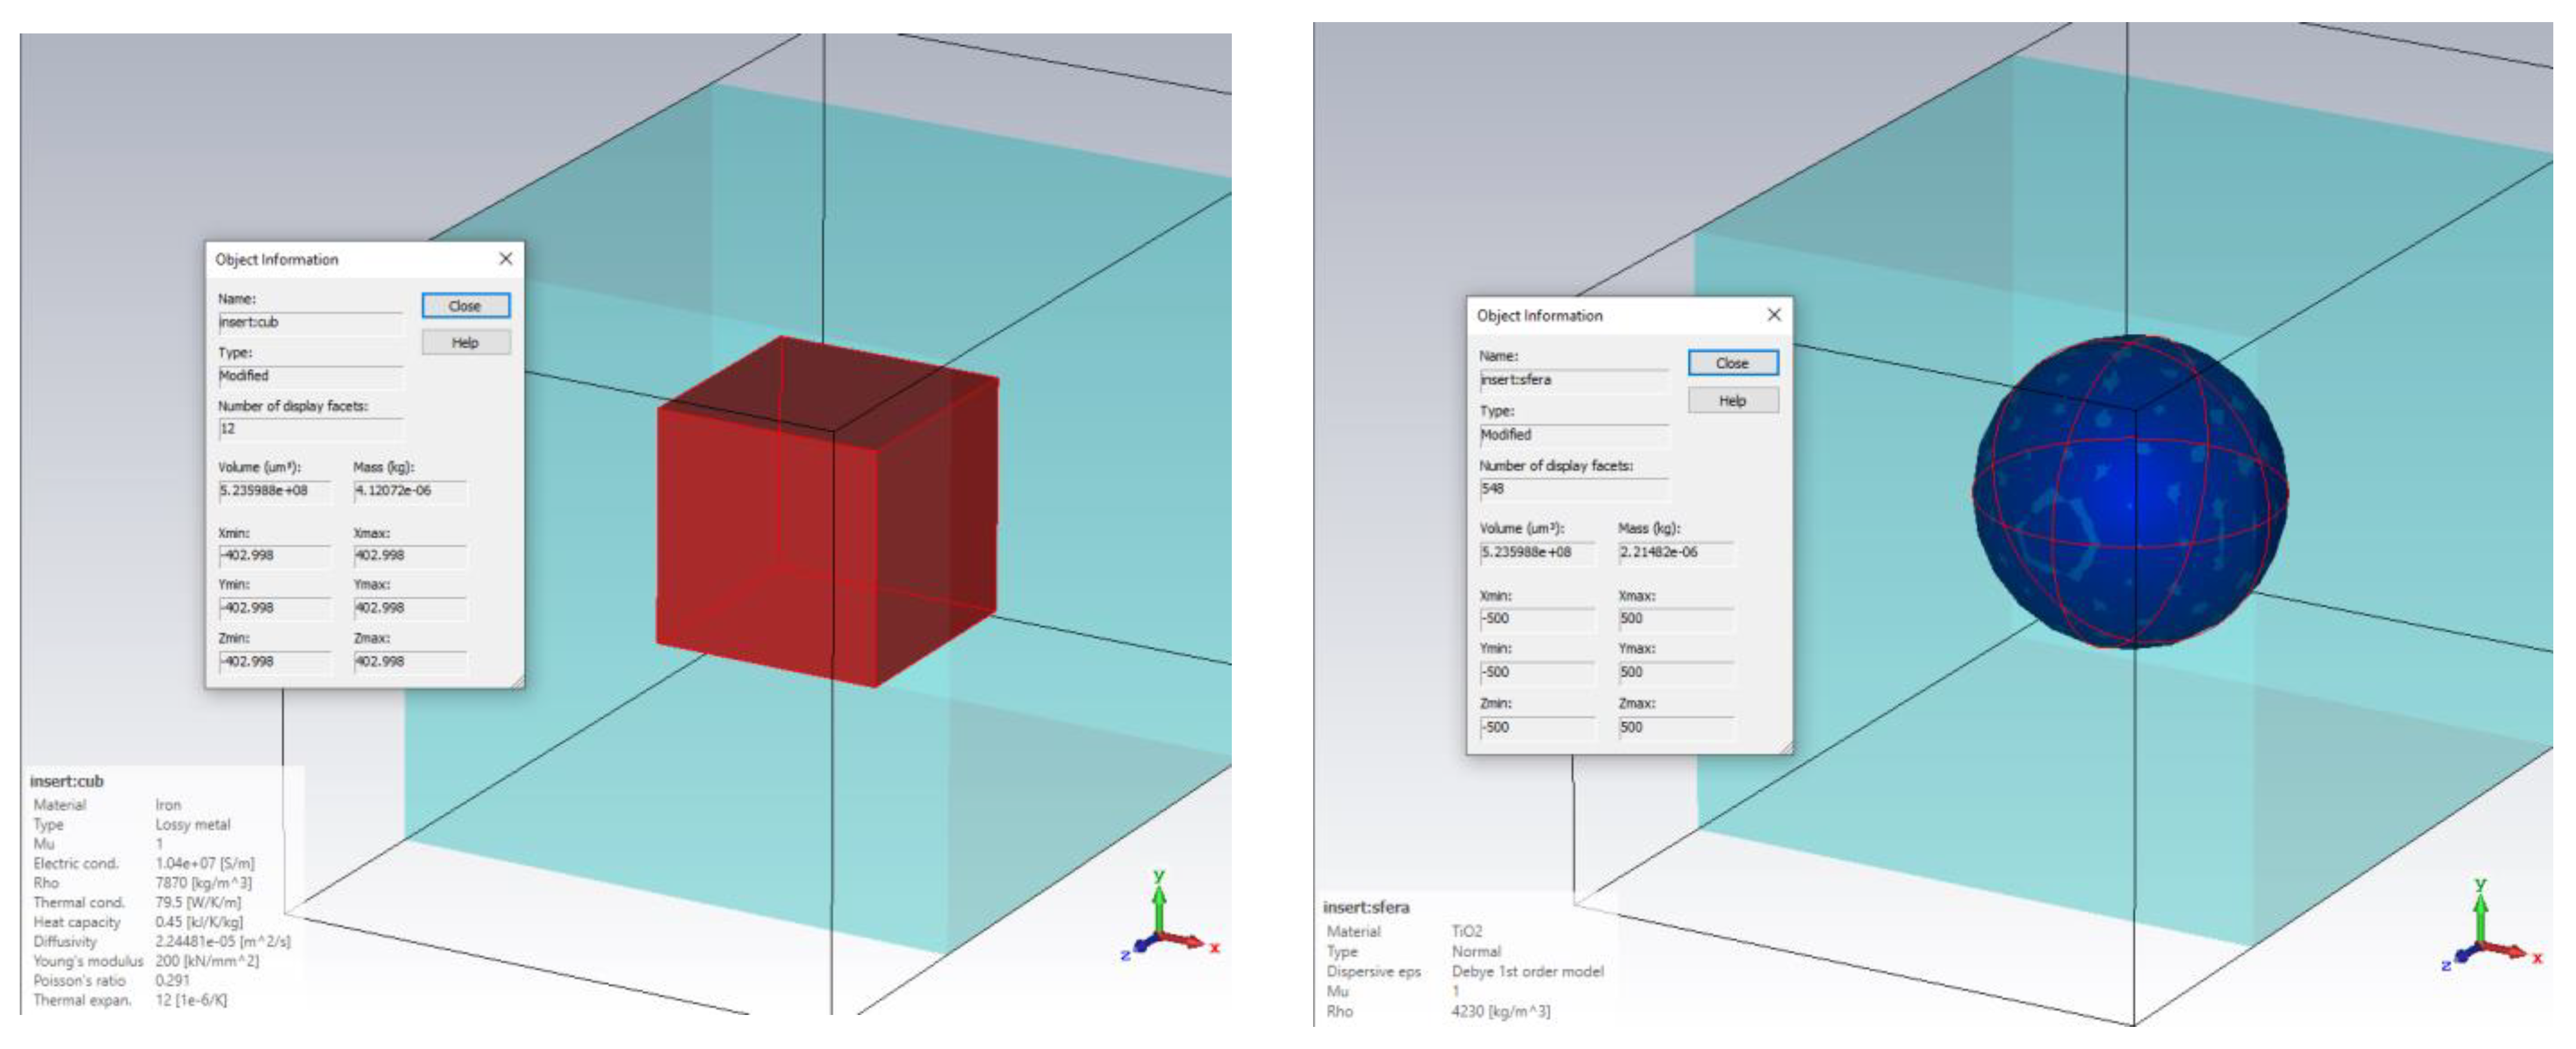Open Help from the insert:sfera dialog
This screenshot has height=1049, width=2576.
[x=1732, y=401]
